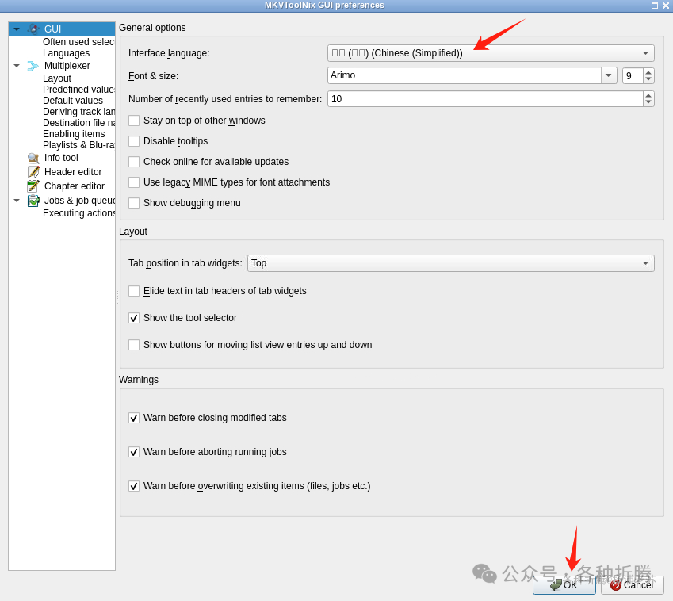Open Often used selections page
This screenshot has height=601, width=673.
click(x=78, y=42)
